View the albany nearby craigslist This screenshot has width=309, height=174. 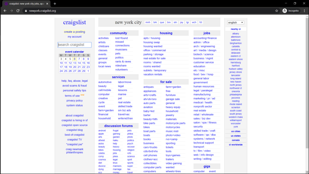pos(235,33)
